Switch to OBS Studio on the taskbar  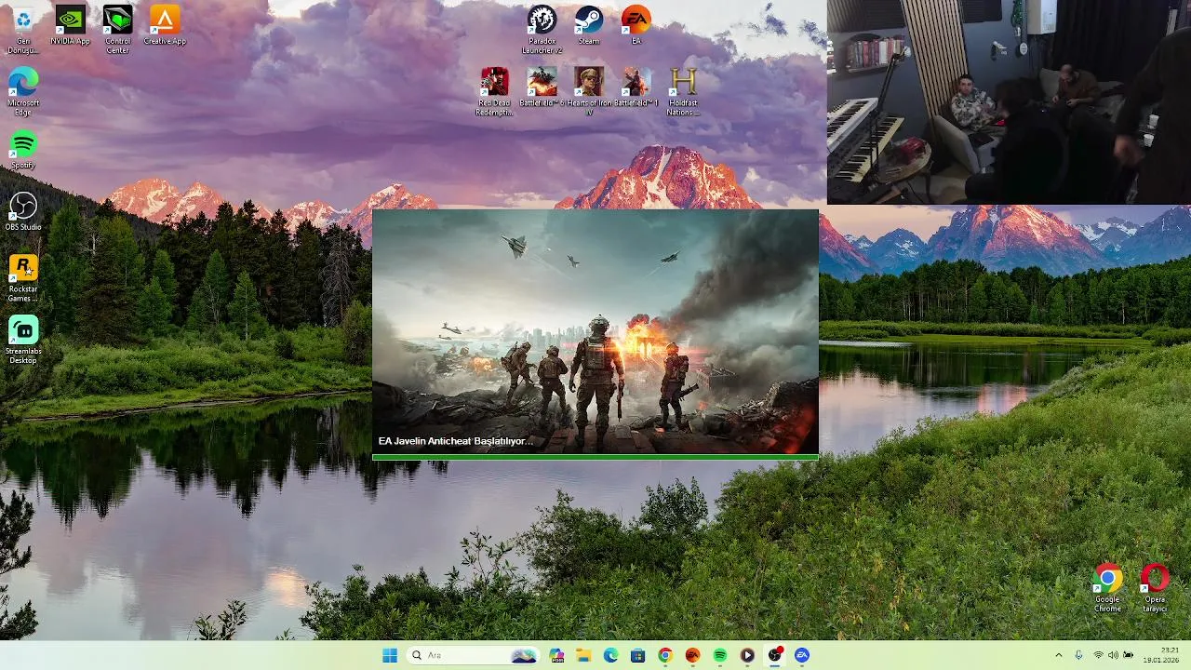[774, 655]
